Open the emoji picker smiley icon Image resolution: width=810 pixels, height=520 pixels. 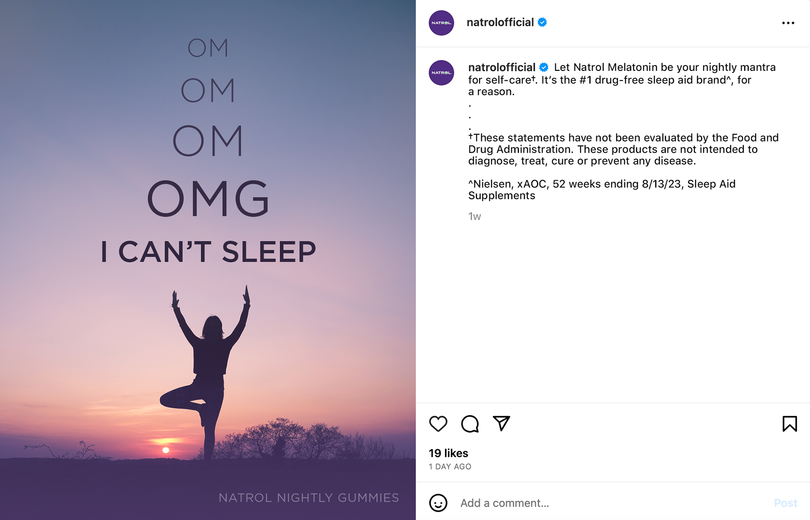point(438,503)
